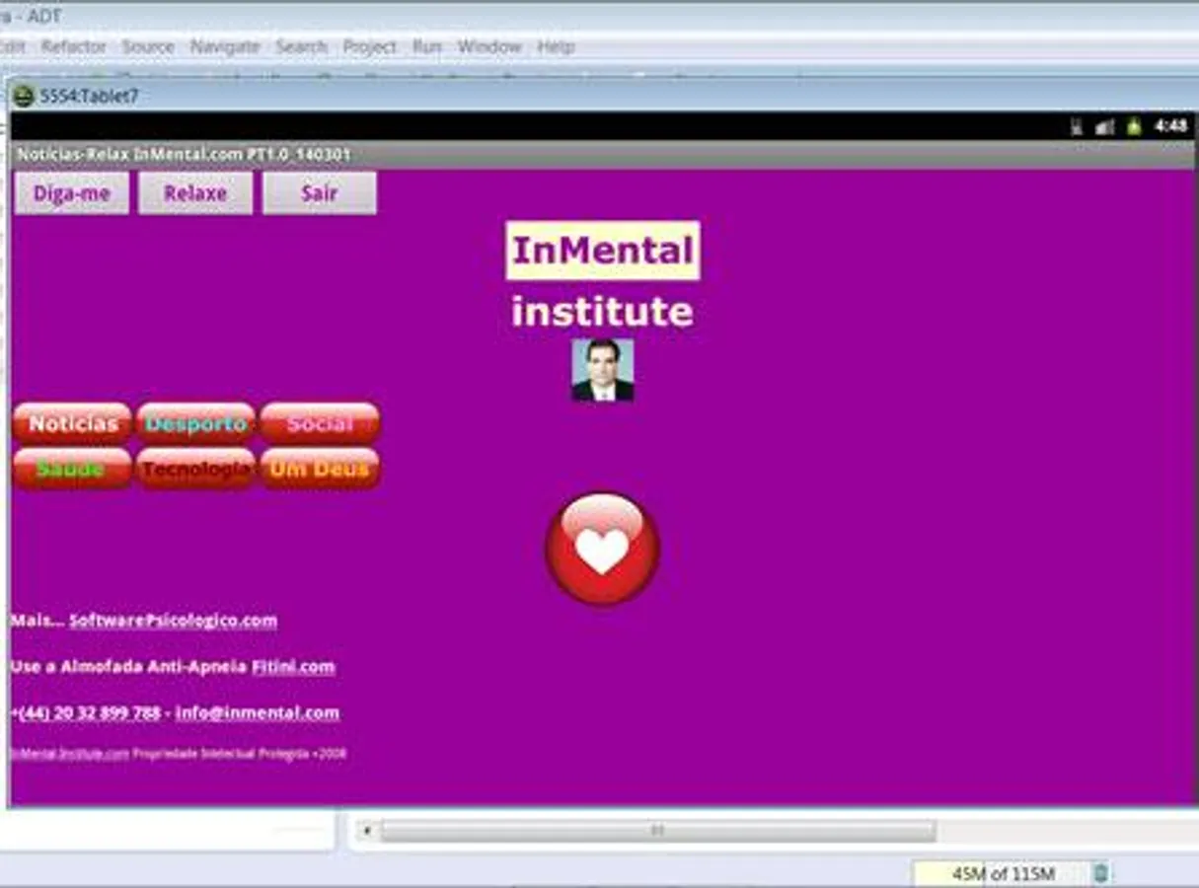Image resolution: width=1199 pixels, height=888 pixels.
Task: Select the Tecnologia category button
Action: (x=196, y=469)
